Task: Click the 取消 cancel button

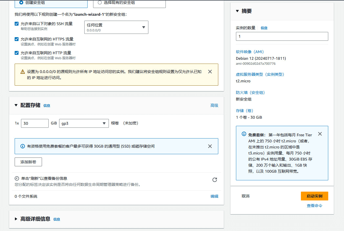Action: (x=245, y=196)
